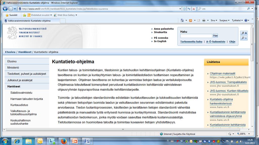The width and height of the screenshot is (259, 145).
Task: Refresh the page with the refresh icon
Action: pyautogui.click(x=189, y=9)
